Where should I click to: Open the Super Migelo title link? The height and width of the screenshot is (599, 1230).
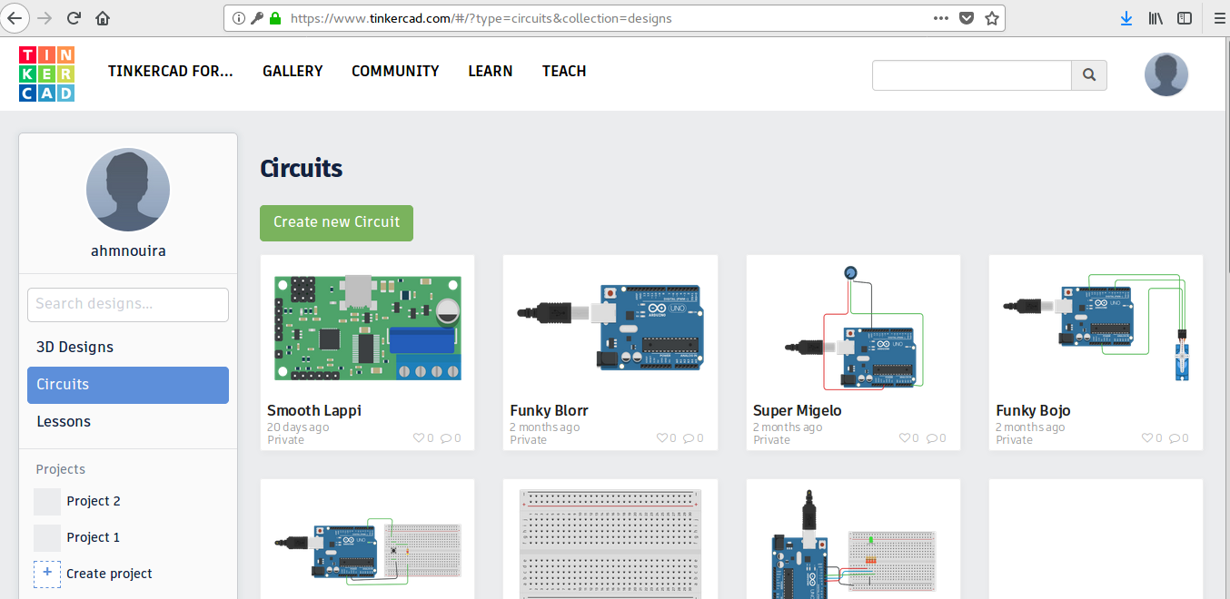(798, 410)
